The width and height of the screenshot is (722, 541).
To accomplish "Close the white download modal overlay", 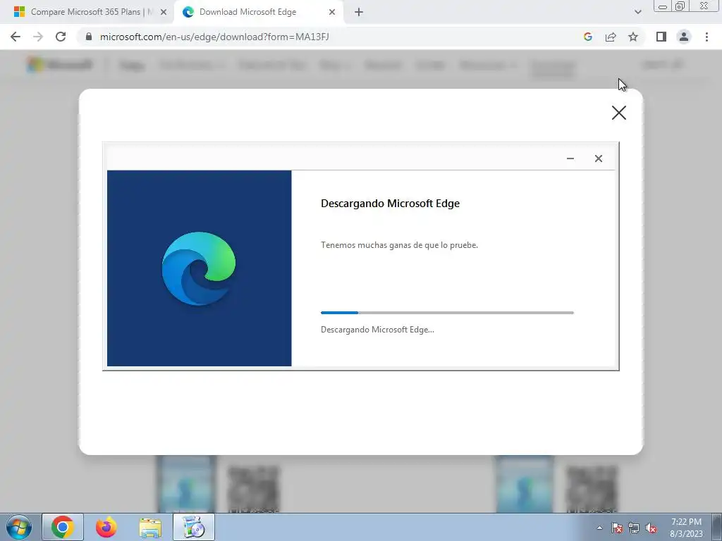I will point(619,113).
